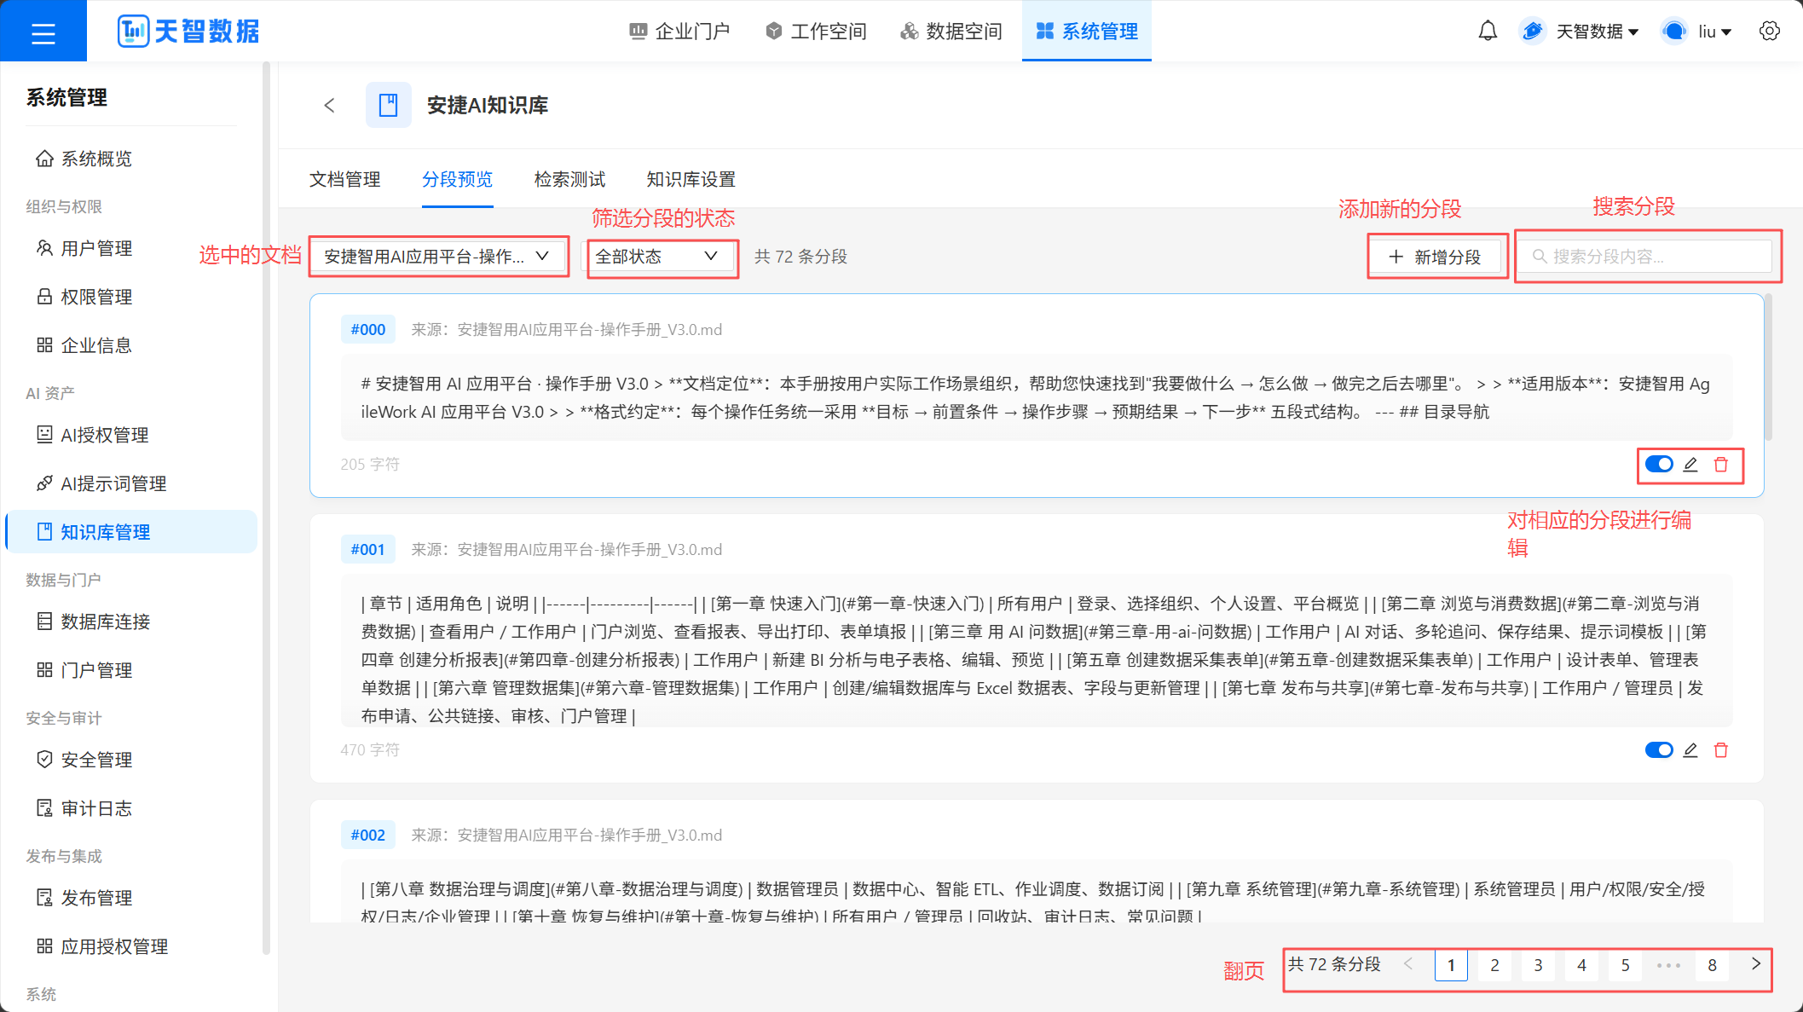Image resolution: width=1803 pixels, height=1012 pixels.
Task: Open the 企业门户 top menu
Action: (x=679, y=32)
